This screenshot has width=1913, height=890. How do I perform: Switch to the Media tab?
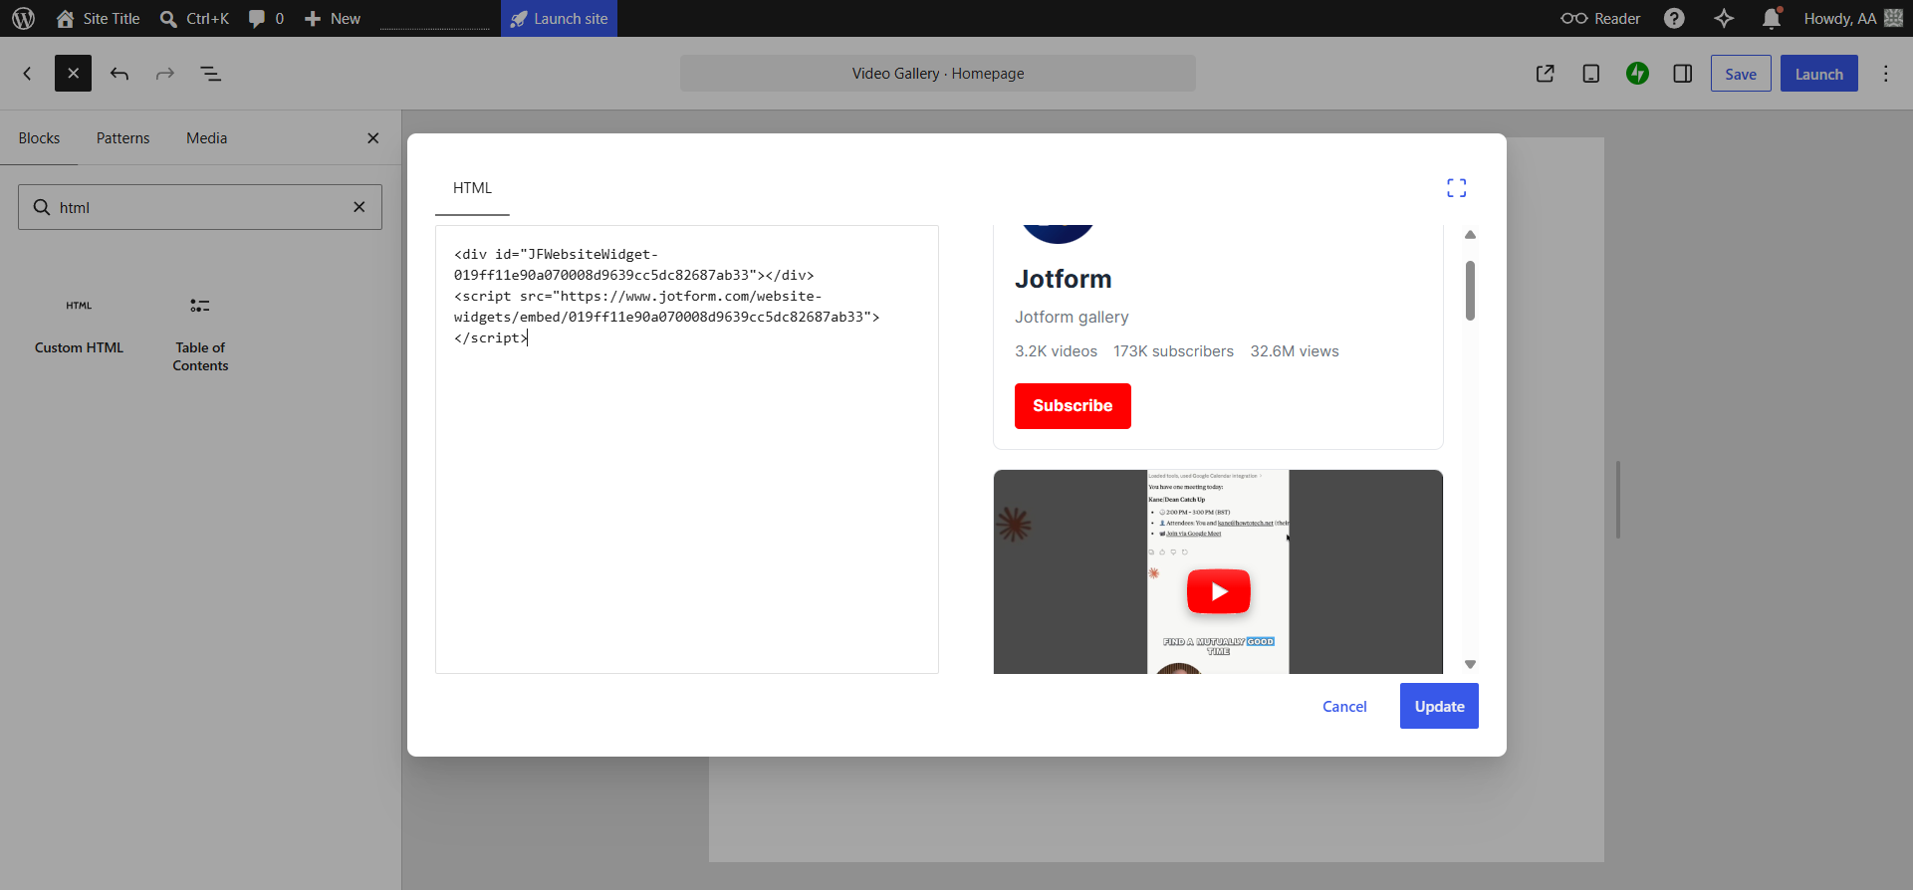click(206, 138)
